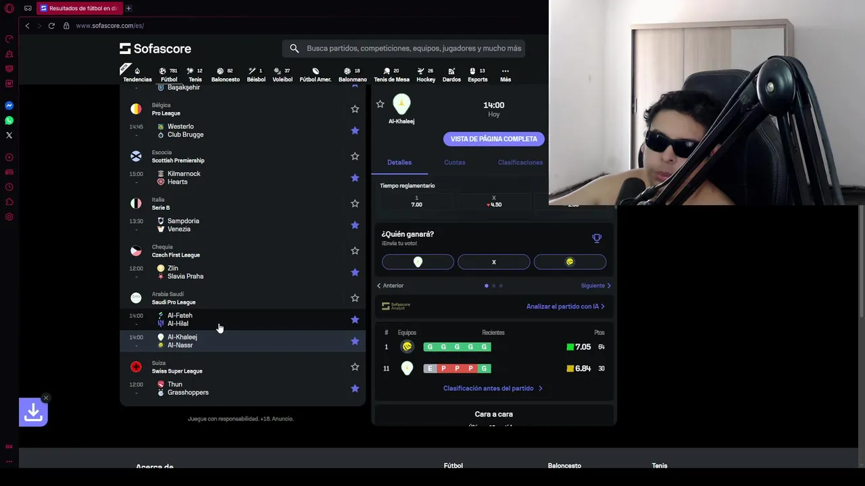Toggle favorite star beside Al-Khaleej header

380,104
